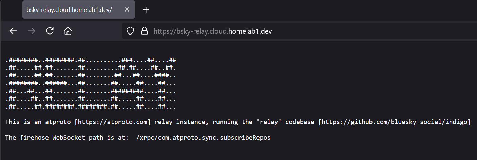The height and width of the screenshot is (160, 477).
Task: Click homelab1.dev portion of the URL
Action: pos(250,31)
